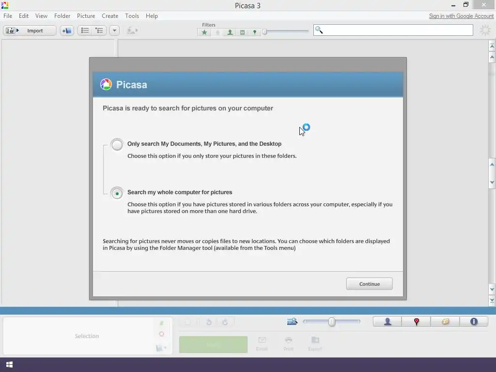
Task: Switch to tree folder view
Action: point(99,31)
